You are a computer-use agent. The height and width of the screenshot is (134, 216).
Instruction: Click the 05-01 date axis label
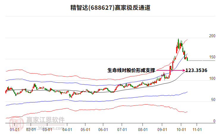pos(85,130)
